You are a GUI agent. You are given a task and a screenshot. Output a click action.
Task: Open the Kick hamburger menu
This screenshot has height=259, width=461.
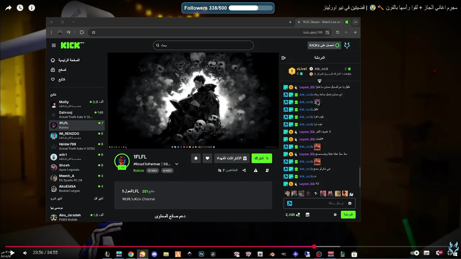tap(54, 45)
